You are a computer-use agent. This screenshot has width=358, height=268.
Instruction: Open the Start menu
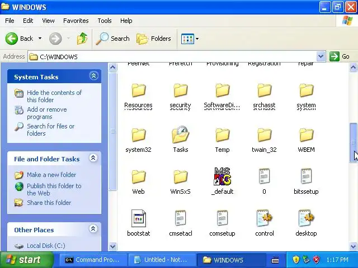27,260
